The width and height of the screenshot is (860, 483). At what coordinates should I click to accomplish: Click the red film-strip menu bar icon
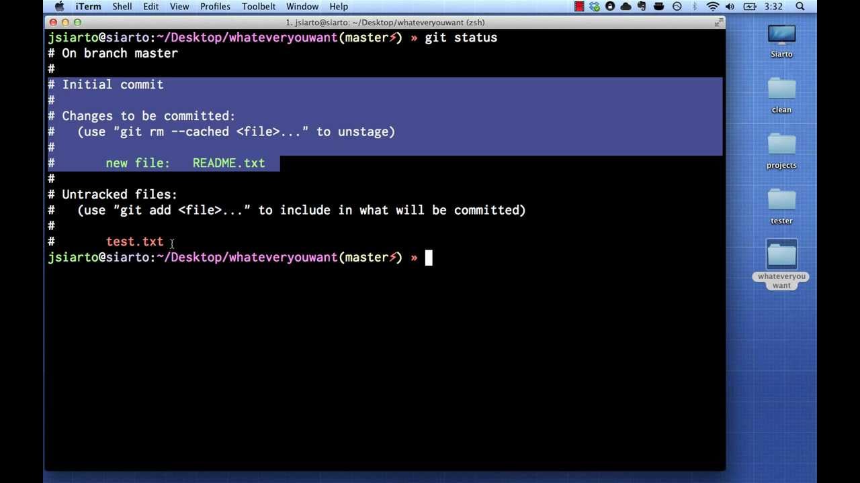579,7
